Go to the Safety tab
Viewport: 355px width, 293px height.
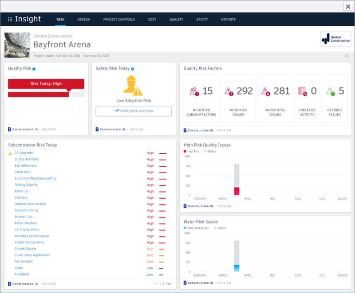click(x=202, y=20)
